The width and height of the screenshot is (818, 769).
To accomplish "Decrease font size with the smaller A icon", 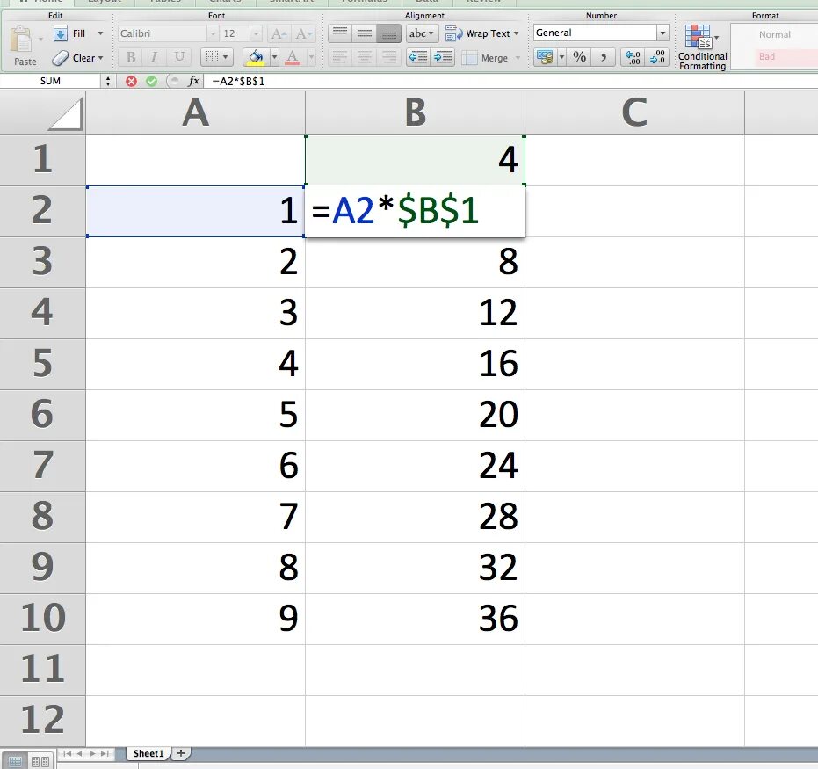I will click(x=303, y=34).
